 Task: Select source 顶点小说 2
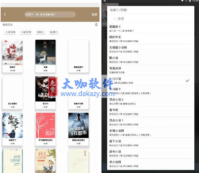(x=150, y=102)
